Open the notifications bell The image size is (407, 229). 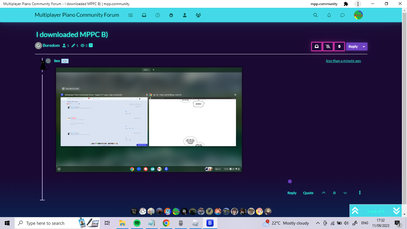click(x=329, y=15)
